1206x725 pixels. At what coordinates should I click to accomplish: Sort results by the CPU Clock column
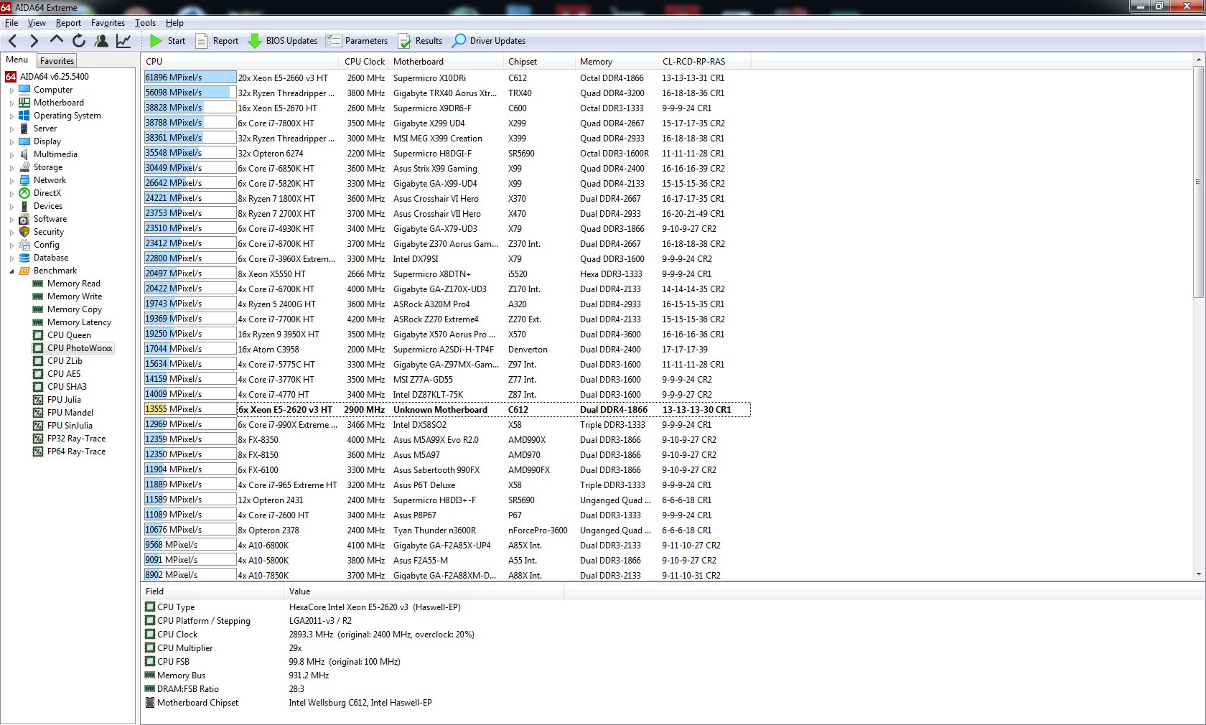[365, 62]
